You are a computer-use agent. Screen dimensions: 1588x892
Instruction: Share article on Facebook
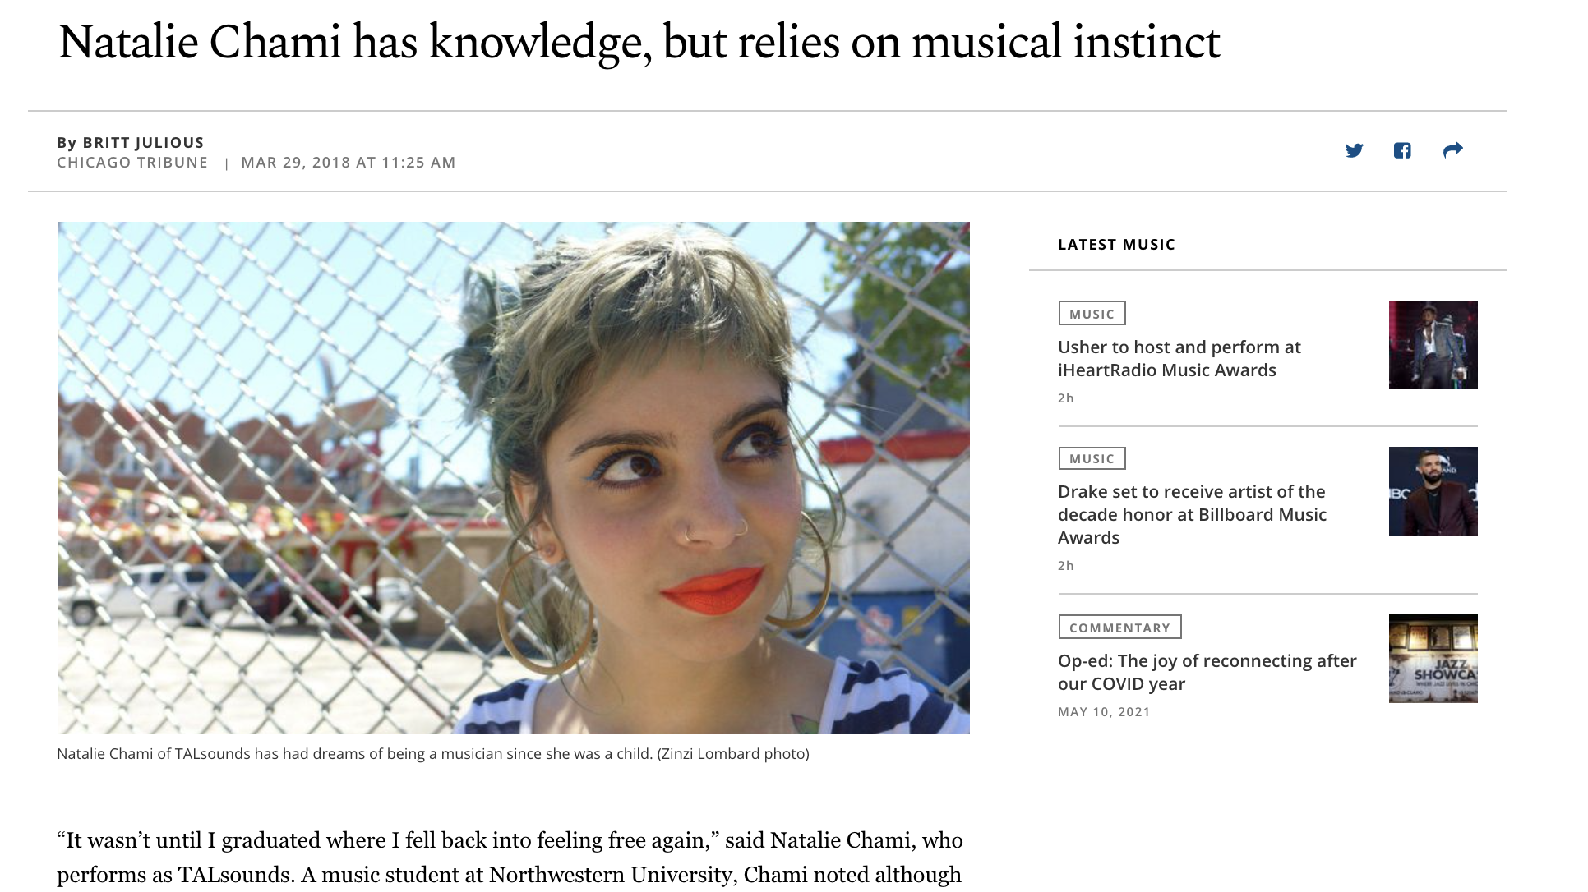tap(1402, 150)
